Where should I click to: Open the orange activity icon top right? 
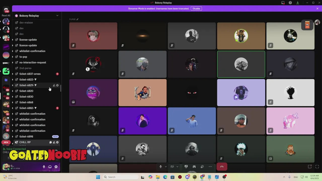[307, 25]
